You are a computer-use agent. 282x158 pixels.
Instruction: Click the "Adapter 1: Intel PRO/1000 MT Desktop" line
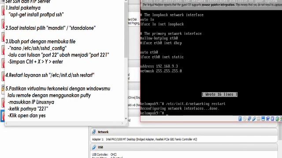point(145,139)
